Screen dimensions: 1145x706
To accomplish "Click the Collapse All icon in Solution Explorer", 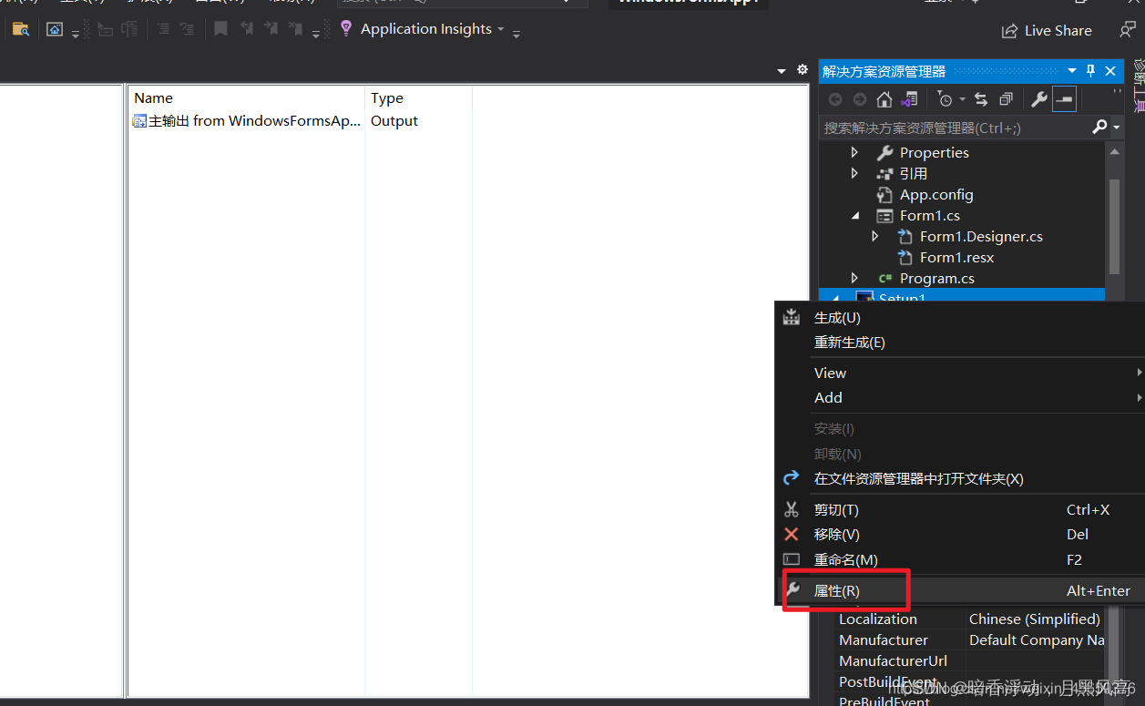I will click(x=1006, y=99).
